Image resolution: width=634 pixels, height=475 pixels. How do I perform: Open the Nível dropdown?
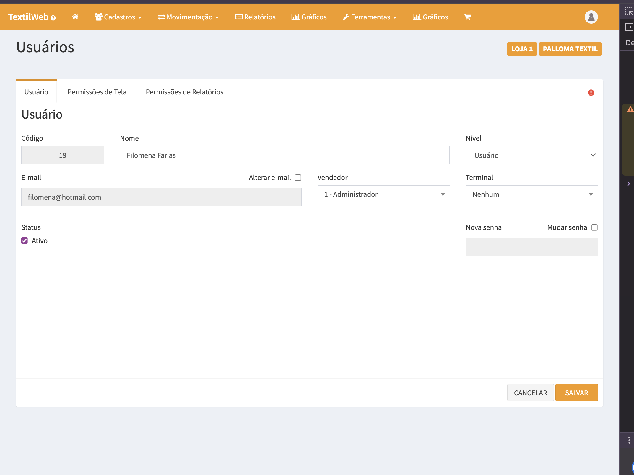531,155
